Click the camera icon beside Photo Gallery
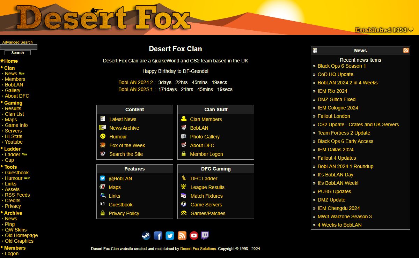The image size is (419, 258). tap(184, 136)
